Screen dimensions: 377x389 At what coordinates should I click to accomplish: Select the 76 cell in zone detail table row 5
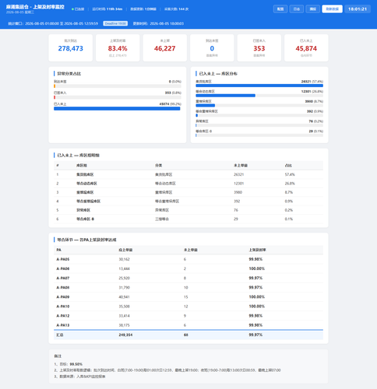pyautogui.click(x=236, y=210)
